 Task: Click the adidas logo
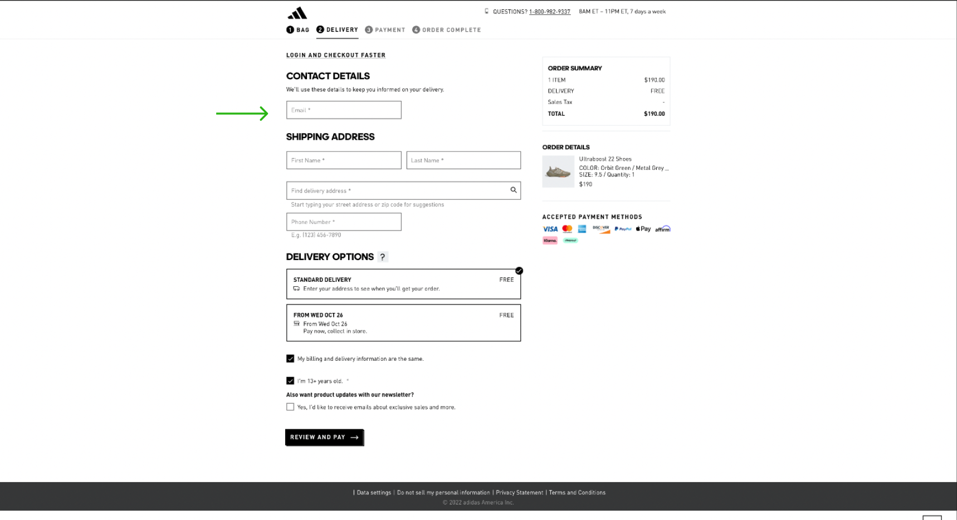(297, 13)
